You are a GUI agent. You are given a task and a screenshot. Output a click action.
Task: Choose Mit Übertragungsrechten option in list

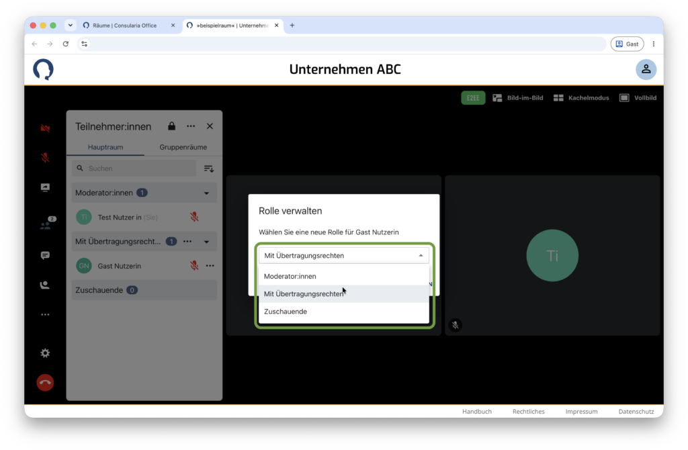click(x=343, y=294)
